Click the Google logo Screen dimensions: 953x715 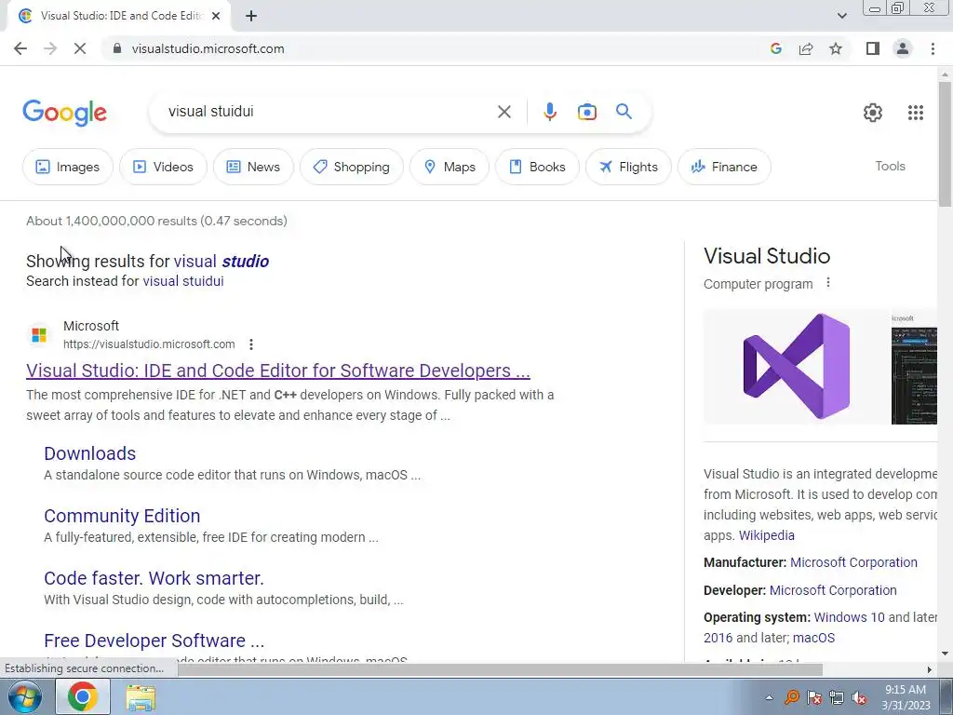pyautogui.click(x=64, y=113)
